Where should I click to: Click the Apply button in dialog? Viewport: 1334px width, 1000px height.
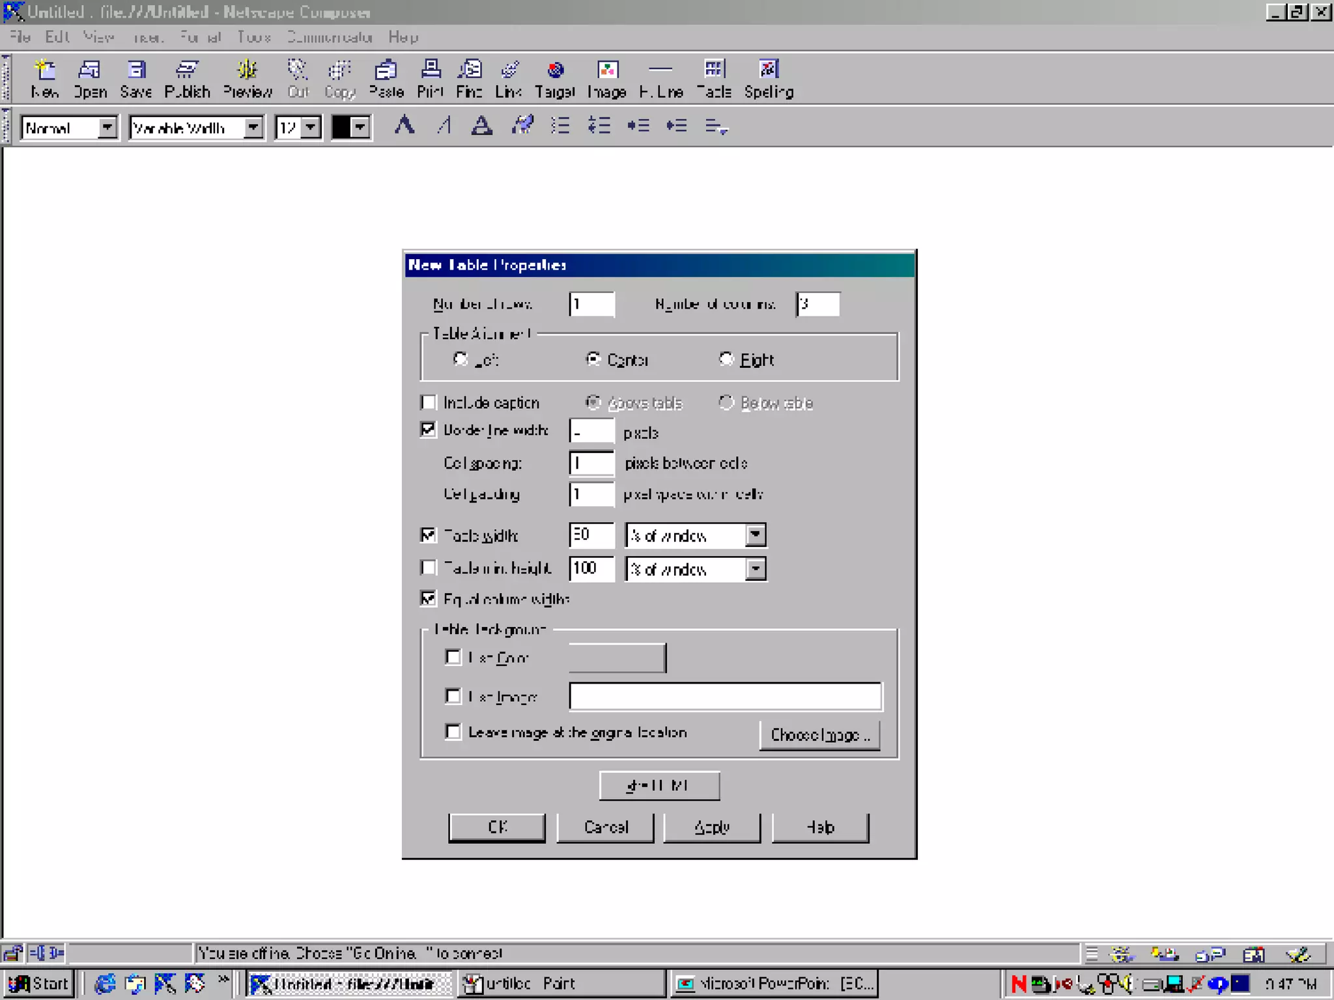point(712,827)
